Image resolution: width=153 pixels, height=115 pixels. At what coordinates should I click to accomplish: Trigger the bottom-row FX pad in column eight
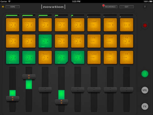click(x=127, y=57)
